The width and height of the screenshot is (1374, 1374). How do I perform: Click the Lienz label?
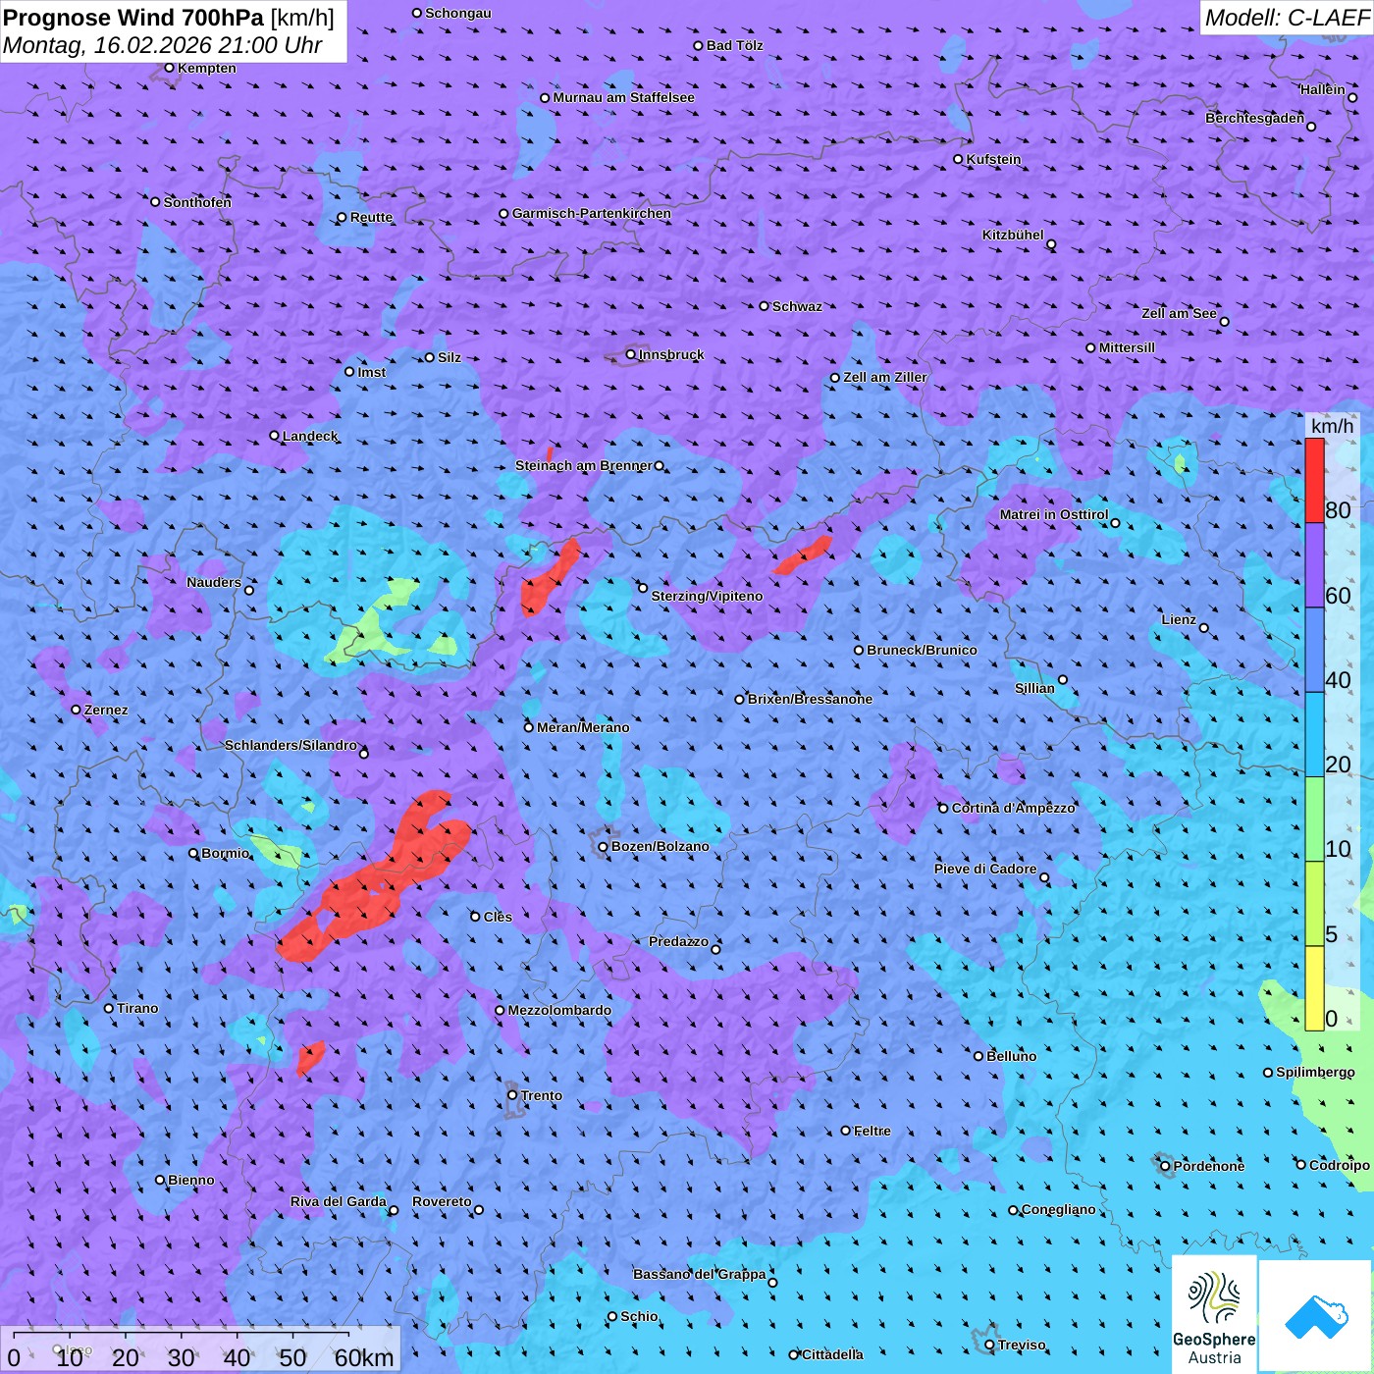(1179, 619)
